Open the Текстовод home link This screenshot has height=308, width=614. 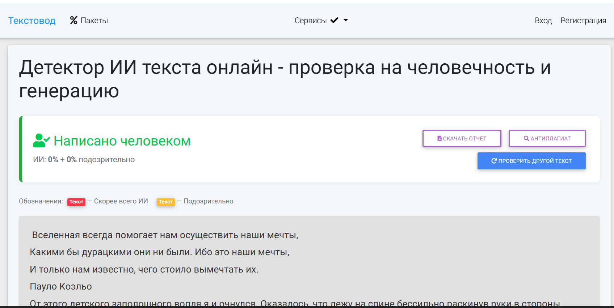pyautogui.click(x=32, y=21)
